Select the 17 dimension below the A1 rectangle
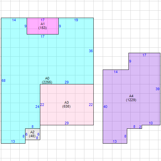The height and width of the screenshot is (161, 161). pos(43,36)
